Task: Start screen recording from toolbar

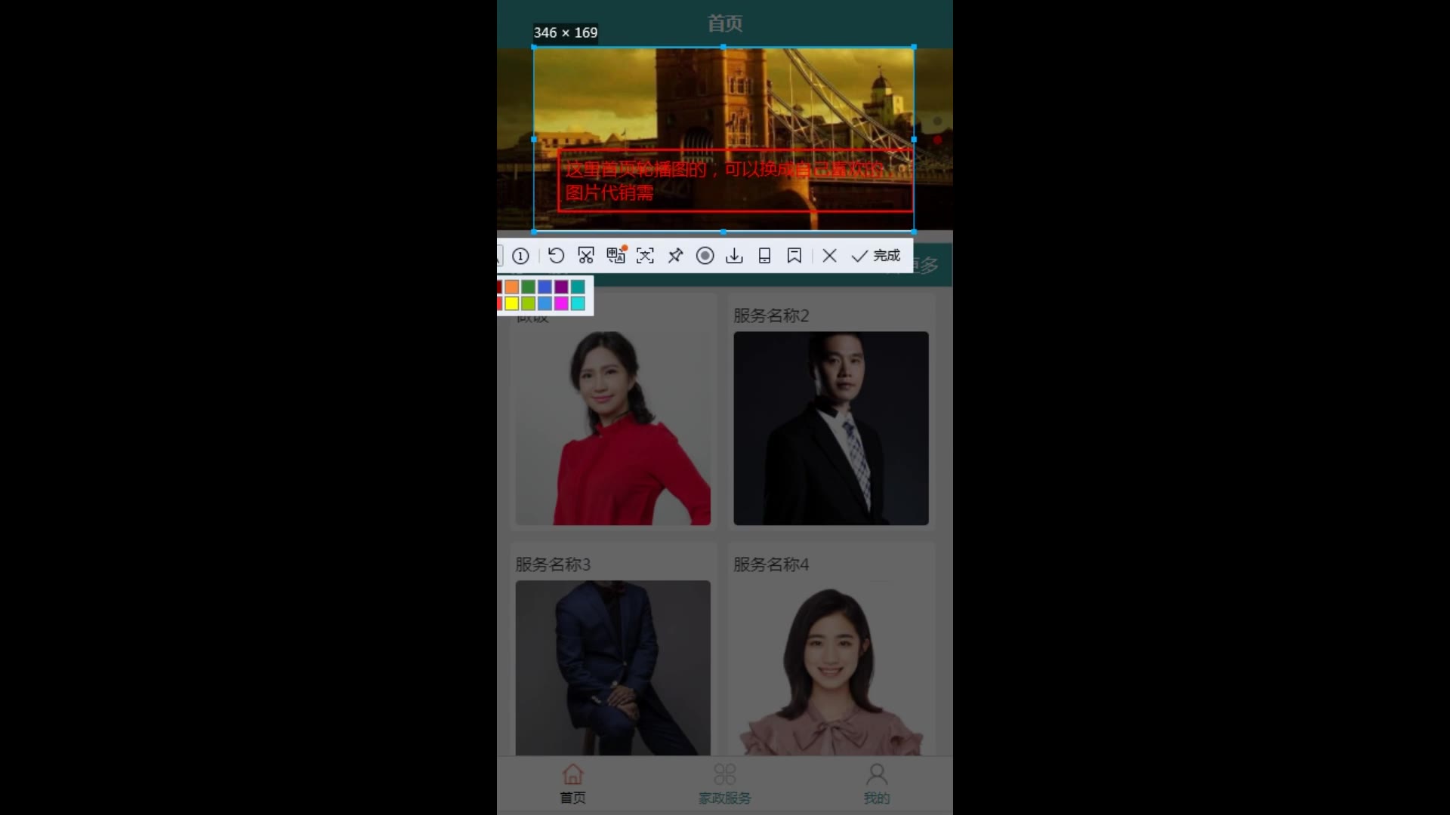Action: pos(705,256)
